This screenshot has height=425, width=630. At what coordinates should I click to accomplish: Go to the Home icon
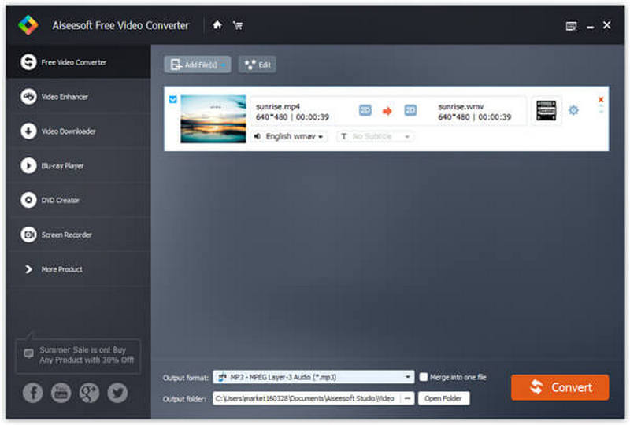tap(217, 25)
